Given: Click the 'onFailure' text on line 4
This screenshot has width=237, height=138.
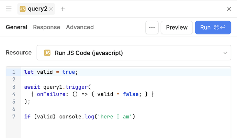Looking at the screenshot, I should coord(51,94).
